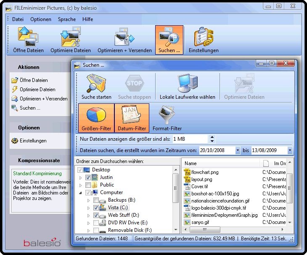Uncheck the Justin folder checkbox

(88, 177)
